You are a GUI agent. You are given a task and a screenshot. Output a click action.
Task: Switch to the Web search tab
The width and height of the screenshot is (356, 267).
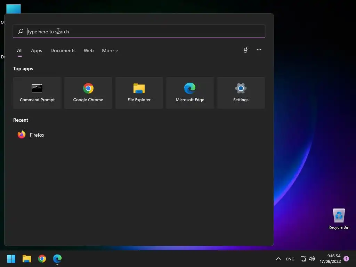pos(89,50)
